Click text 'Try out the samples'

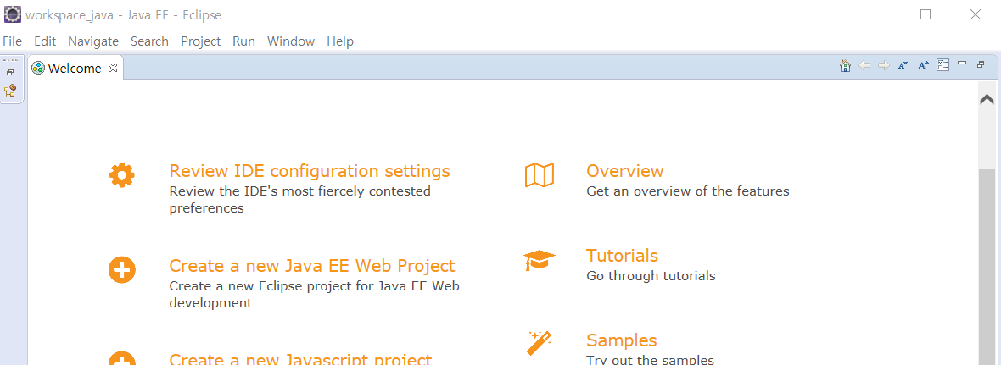[650, 360]
